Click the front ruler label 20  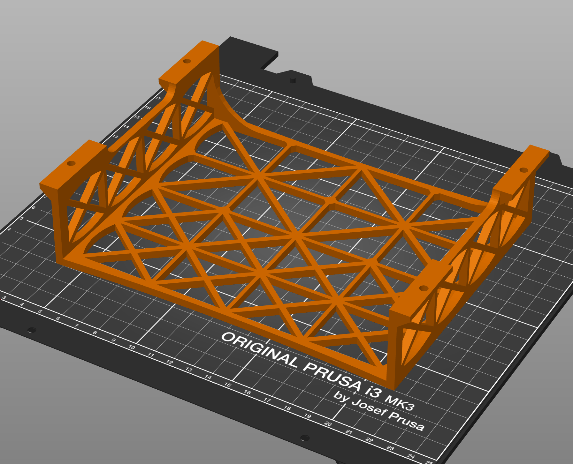tap(328, 424)
